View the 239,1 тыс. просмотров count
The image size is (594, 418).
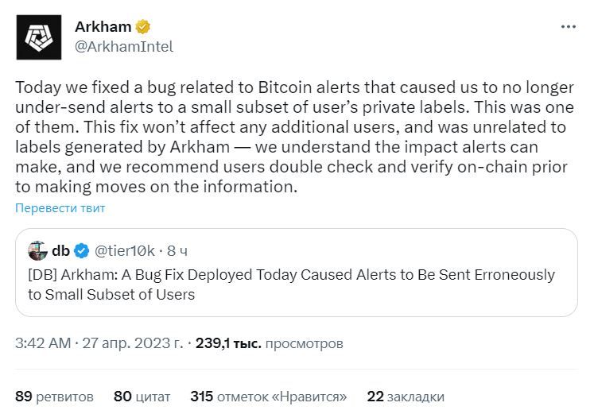pos(270,343)
